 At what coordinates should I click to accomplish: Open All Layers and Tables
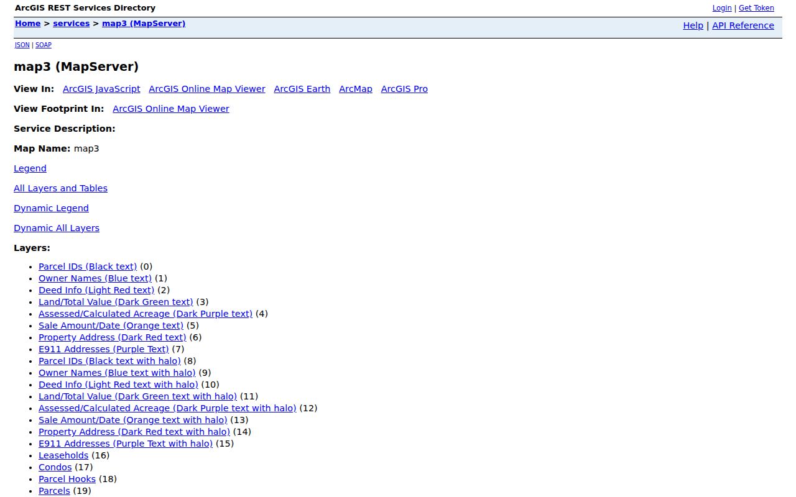click(60, 188)
